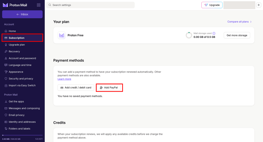263x142 pixels.
Task: Click the Proton Free plan name
Action: pos(76,35)
